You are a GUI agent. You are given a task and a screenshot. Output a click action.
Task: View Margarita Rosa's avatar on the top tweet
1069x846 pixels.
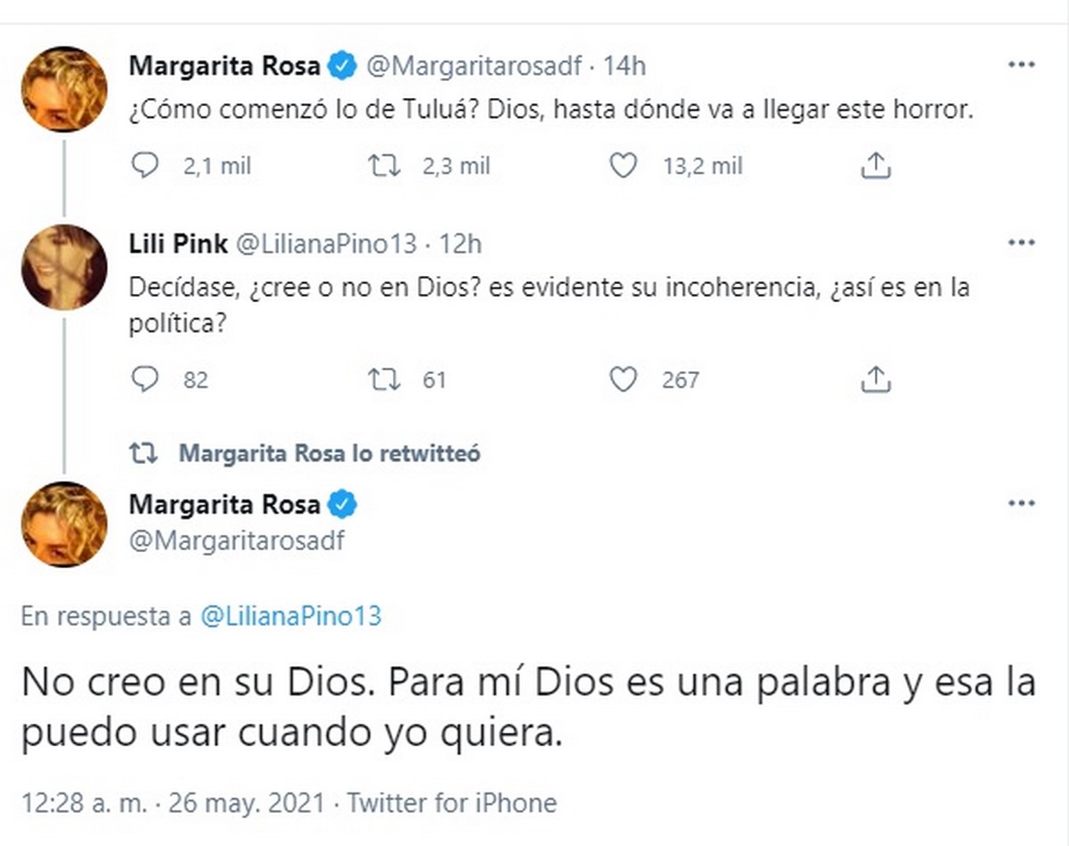(x=64, y=89)
